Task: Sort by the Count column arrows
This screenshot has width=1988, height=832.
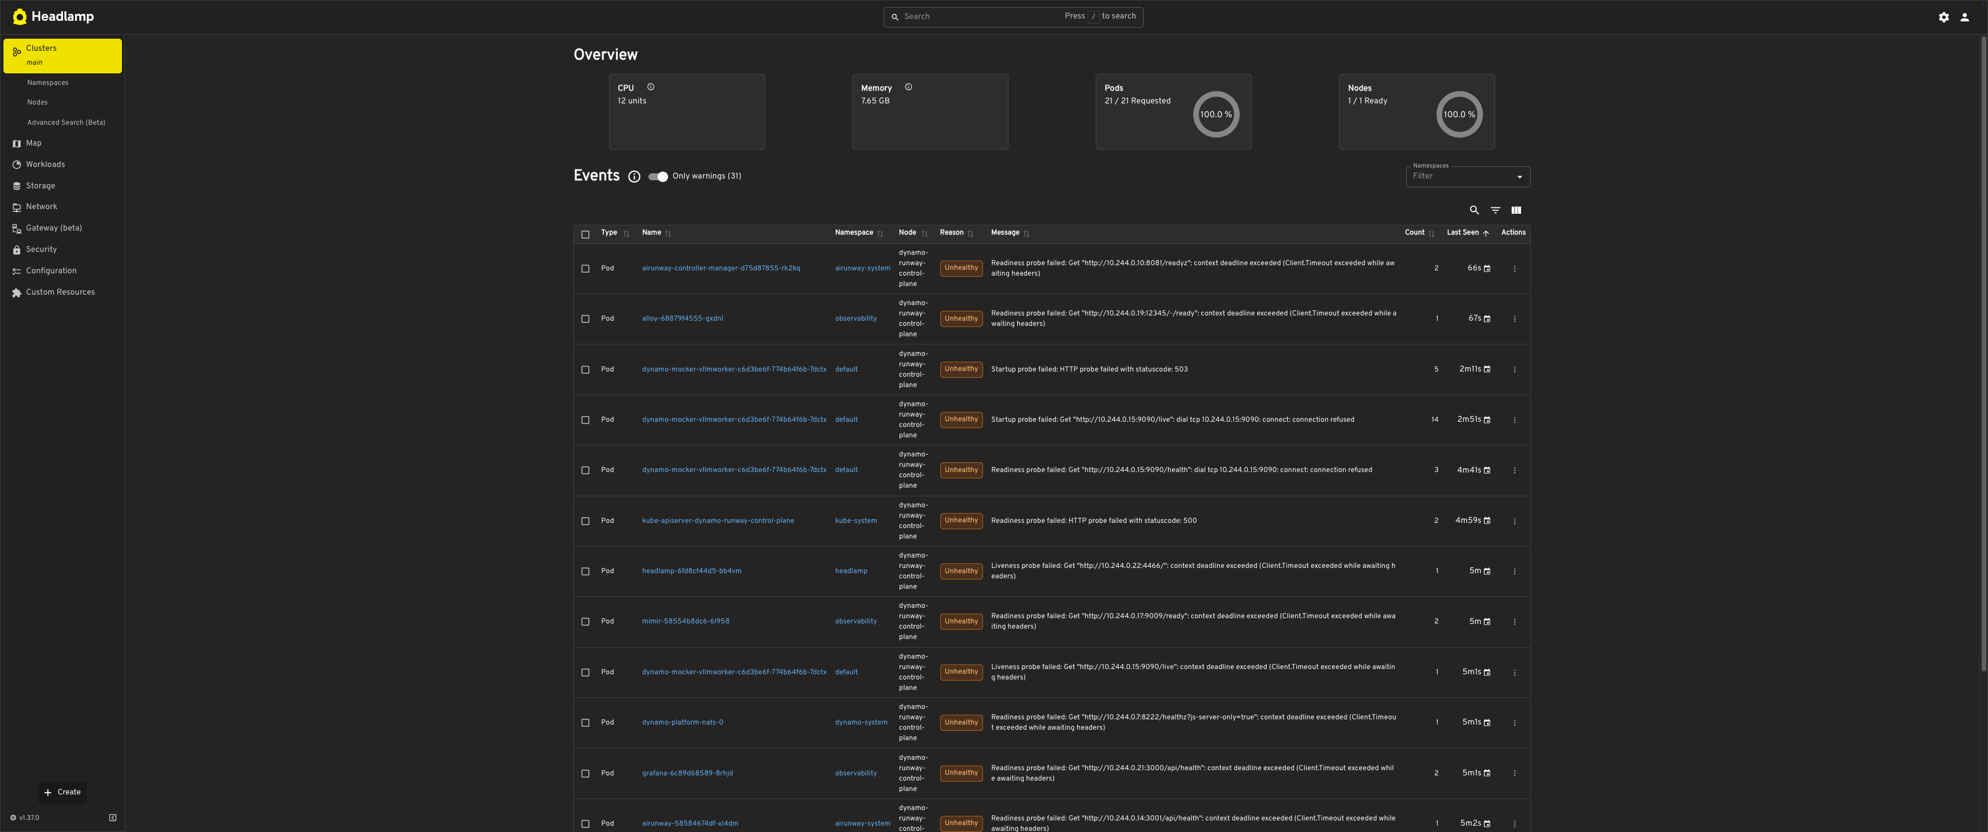Action: (x=1431, y=234)
